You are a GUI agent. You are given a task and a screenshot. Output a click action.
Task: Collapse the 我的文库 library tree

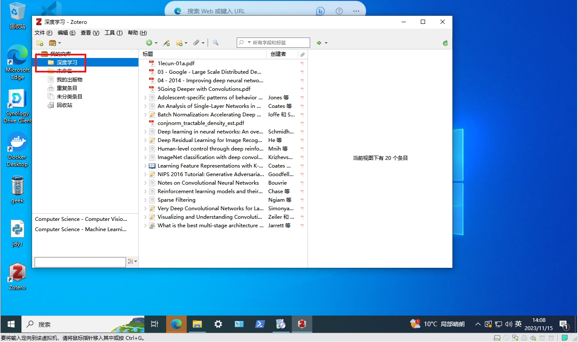click(x=38, y=54)
